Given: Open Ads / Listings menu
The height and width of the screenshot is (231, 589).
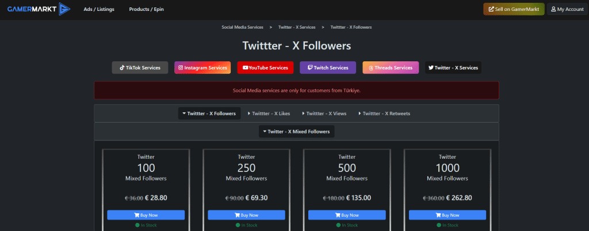Looking at the screenshot, I should [x=99, y=9].
